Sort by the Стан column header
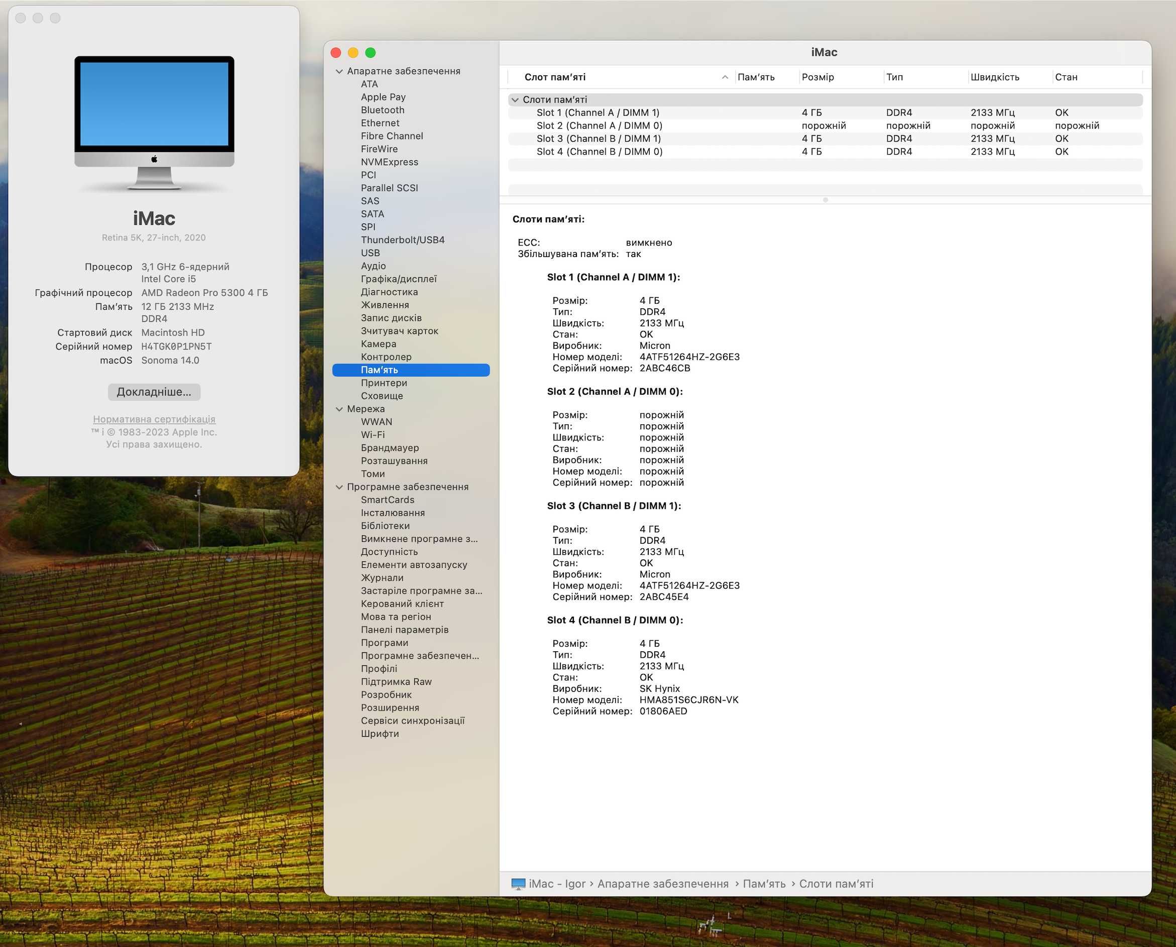Viewport: 1176px width, 947px height. (1066, 77)
